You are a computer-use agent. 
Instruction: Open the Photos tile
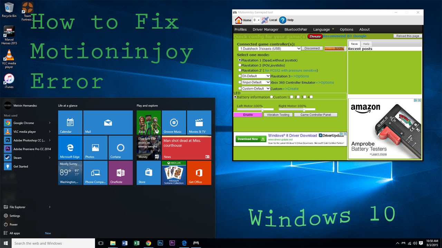pos(95,148)
